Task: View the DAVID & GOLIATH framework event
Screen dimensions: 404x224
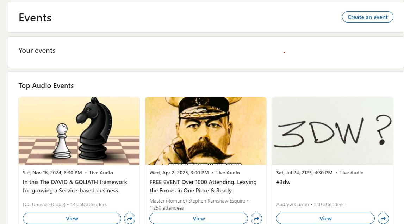Action: [72, 218]
